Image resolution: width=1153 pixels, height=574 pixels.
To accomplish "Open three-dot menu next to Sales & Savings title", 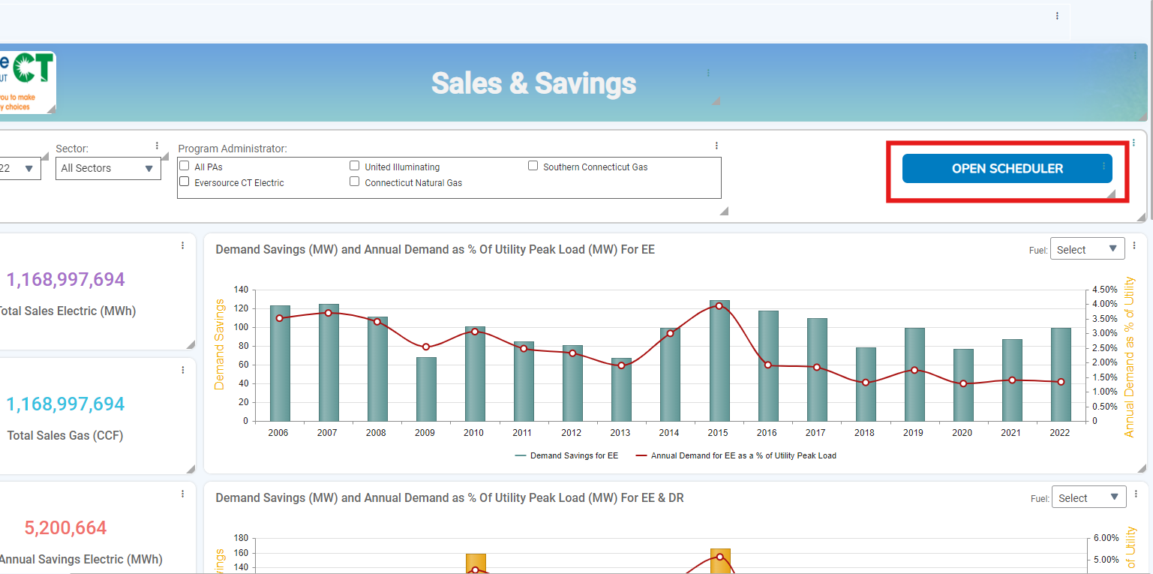I will pos(708,73).
